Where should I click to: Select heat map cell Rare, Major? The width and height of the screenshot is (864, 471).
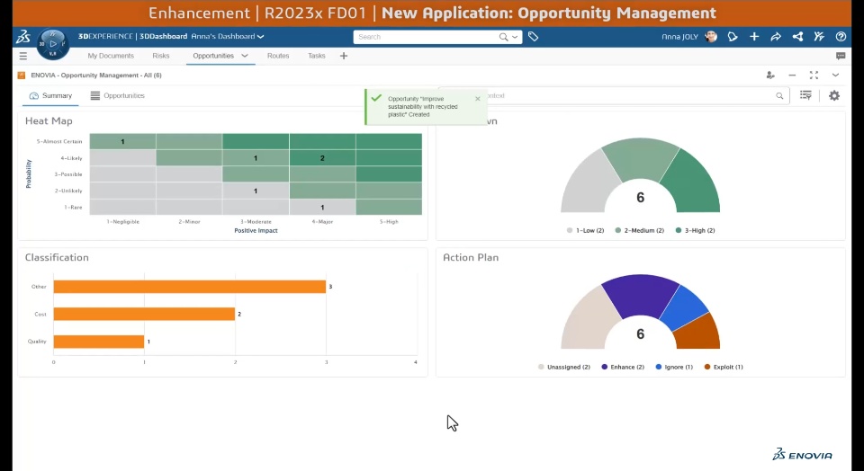click(322, 207)
